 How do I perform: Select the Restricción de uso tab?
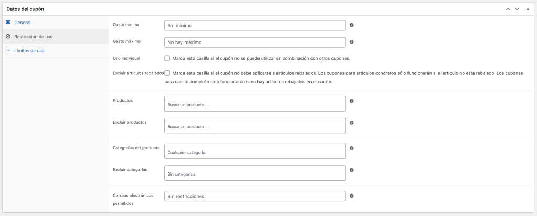33,37
